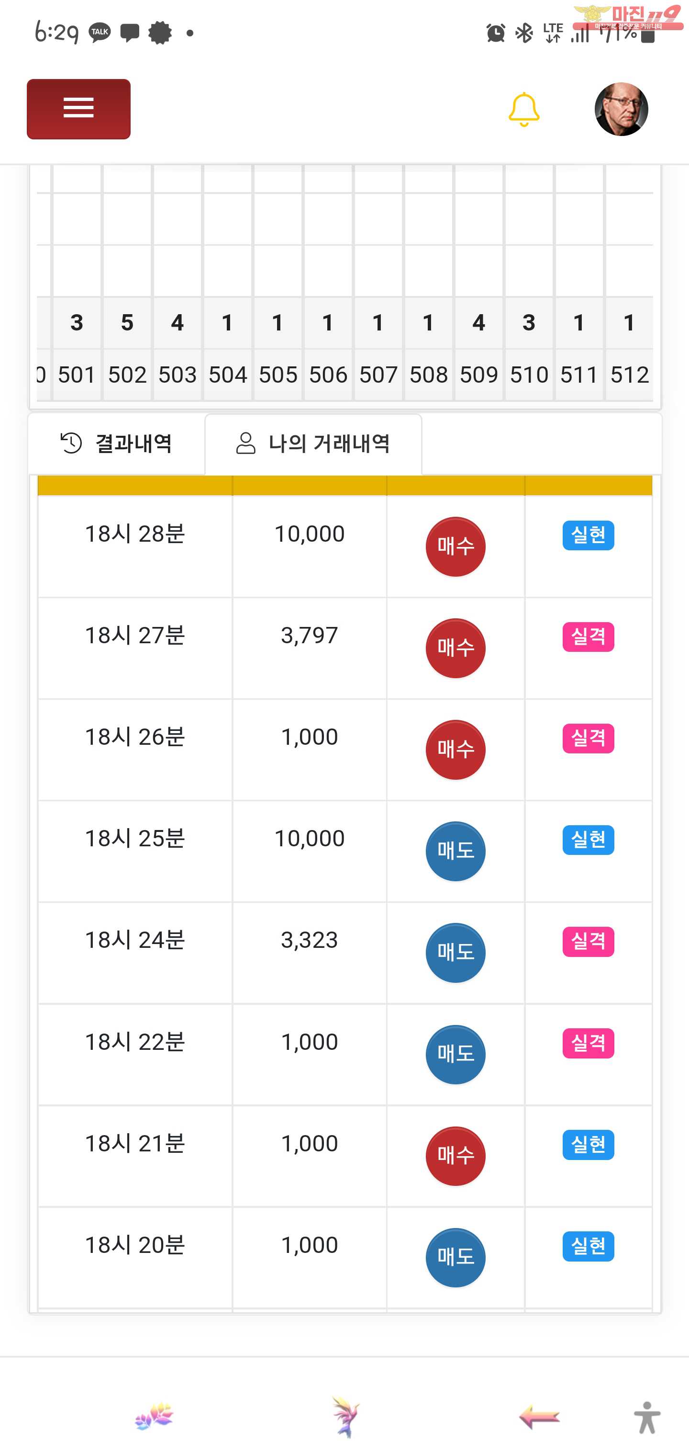Screen dimensions: 689x1456
Task: Click the 매도 button for 18시 25분
Action: tap(455, 851)
